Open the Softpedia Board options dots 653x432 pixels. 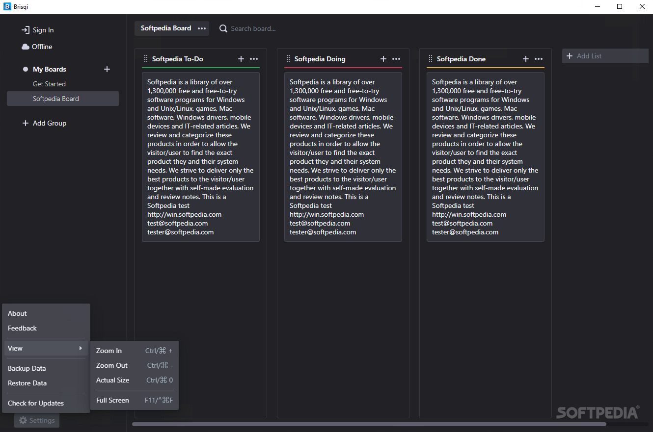(x=202, y=28)
